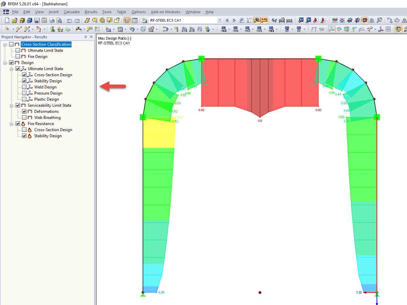
Task: Click the bottom-left support node
Action: coord(143,292)
